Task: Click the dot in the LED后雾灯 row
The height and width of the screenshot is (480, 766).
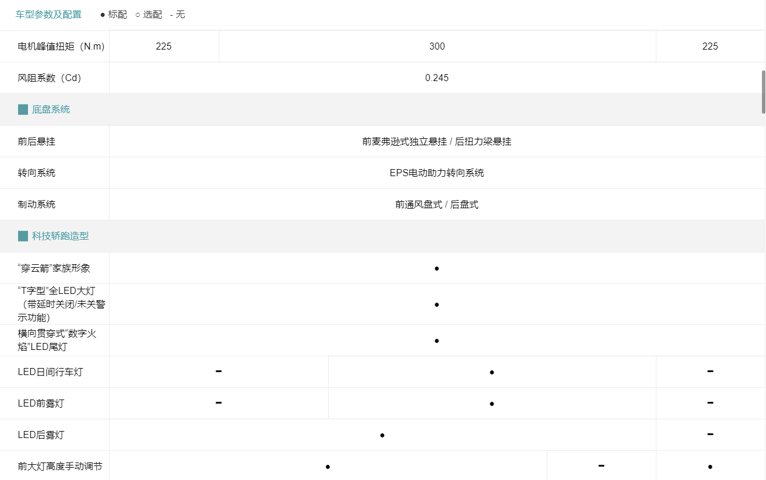Action: coord(382,435)
